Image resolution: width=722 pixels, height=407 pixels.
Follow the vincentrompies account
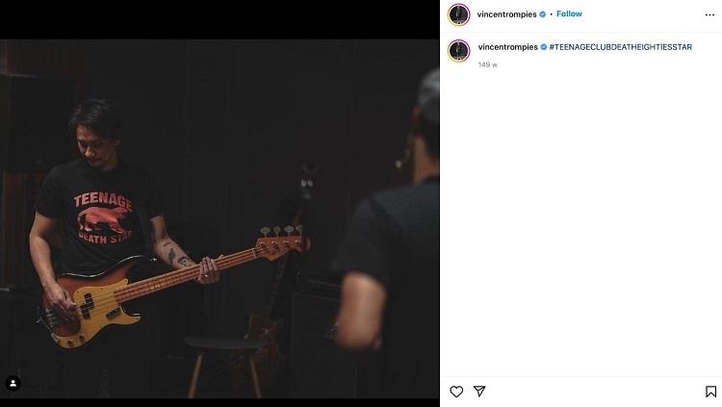[x=569, y=13]
